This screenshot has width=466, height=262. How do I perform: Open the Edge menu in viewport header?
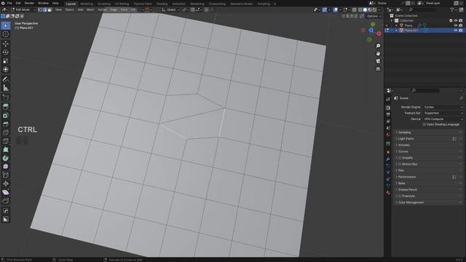click(x=114, y=9)
